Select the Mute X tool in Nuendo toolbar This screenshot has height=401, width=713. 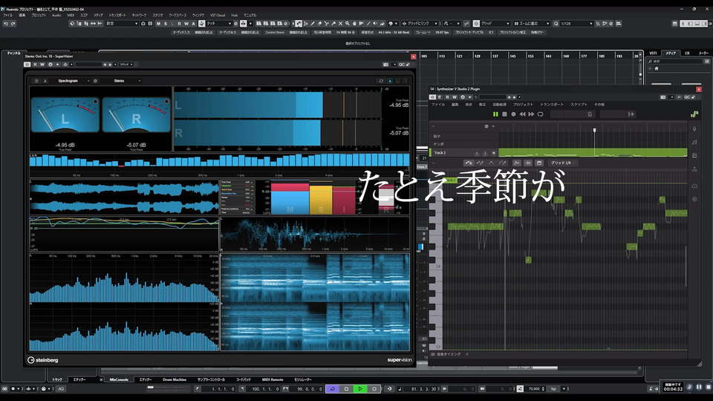pyautogui.click(x=341, y=24)
